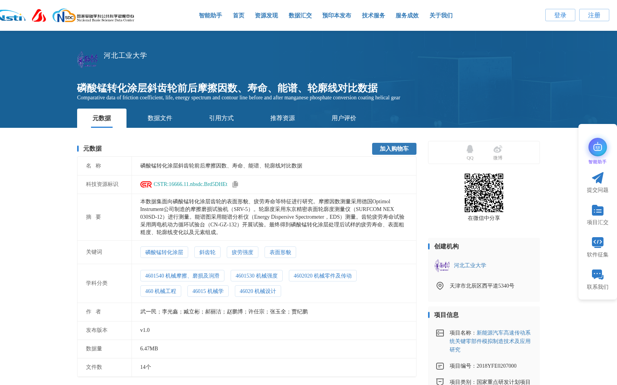Click 联系我们 chat icon in sidebar
The height and width of the screenshot is (385, 617).
coord(598,275)
